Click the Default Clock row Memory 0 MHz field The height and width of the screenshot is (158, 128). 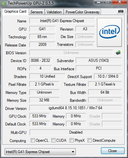[76, 124]
